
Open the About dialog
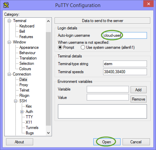pyautogui.click(x=20, y=142)
